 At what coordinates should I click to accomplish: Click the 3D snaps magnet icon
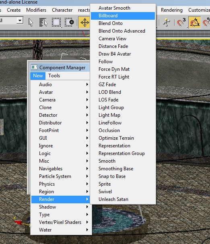pyautogui.click(x=181, y=23)
